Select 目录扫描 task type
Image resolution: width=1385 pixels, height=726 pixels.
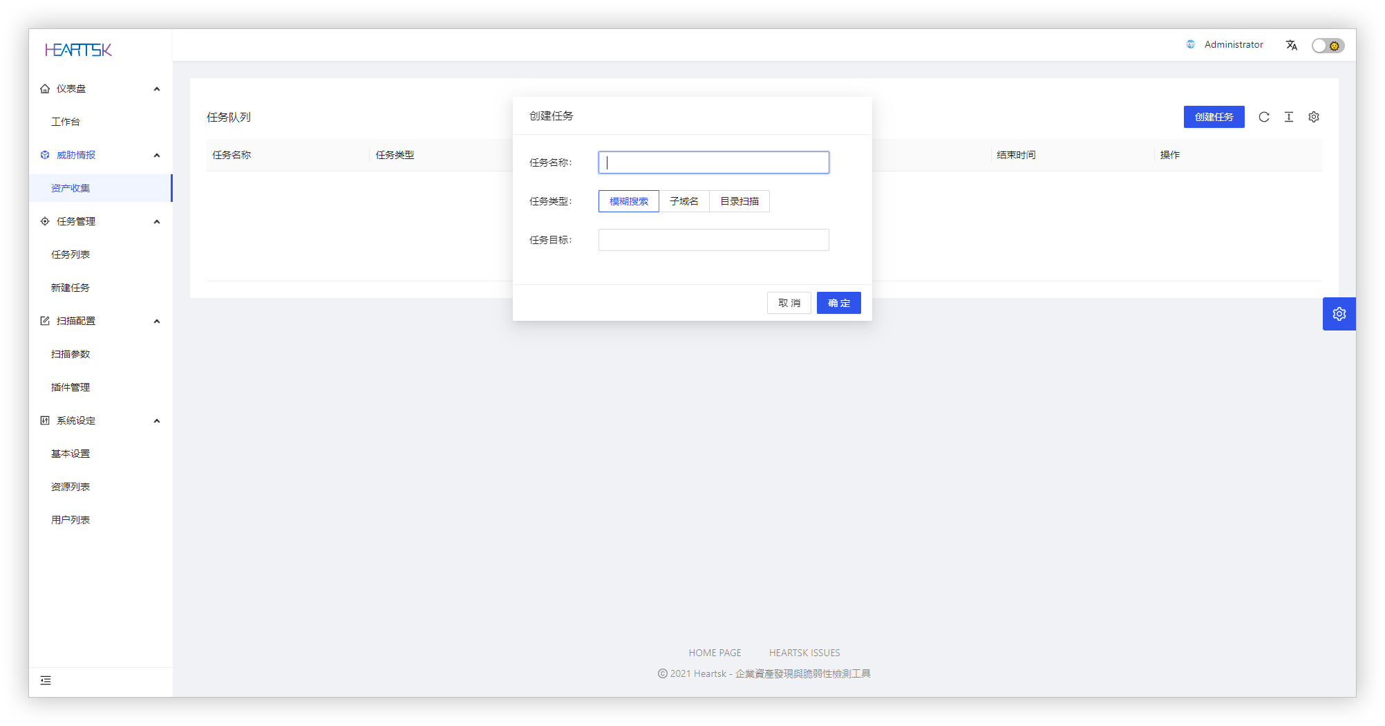point(739,201)
